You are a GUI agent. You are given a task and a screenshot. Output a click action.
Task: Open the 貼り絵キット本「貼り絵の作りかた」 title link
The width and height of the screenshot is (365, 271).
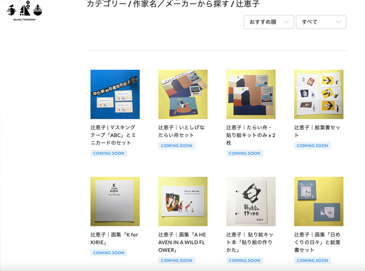[x=250, y=242]
